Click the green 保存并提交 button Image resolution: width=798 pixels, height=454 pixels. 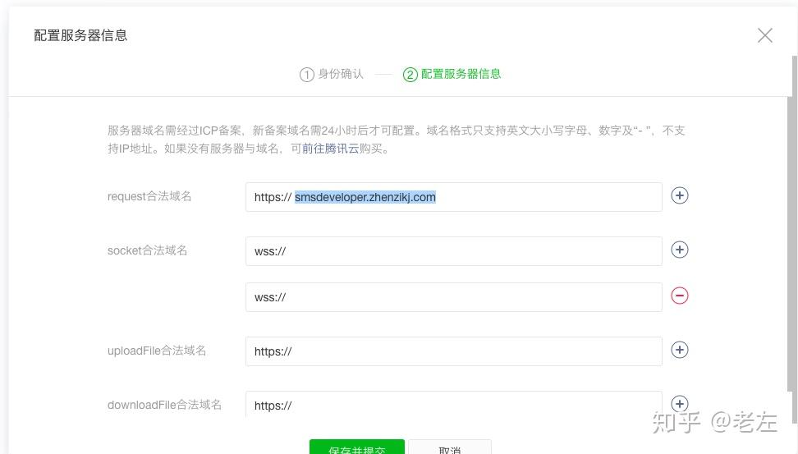pos(357,447)
